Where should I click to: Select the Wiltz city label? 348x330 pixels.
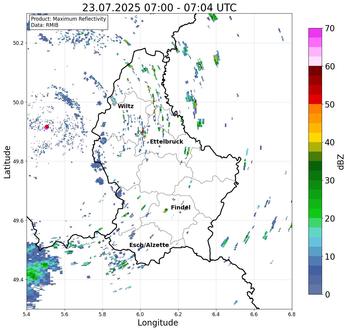pyautogui.click(x=126, y=106)
